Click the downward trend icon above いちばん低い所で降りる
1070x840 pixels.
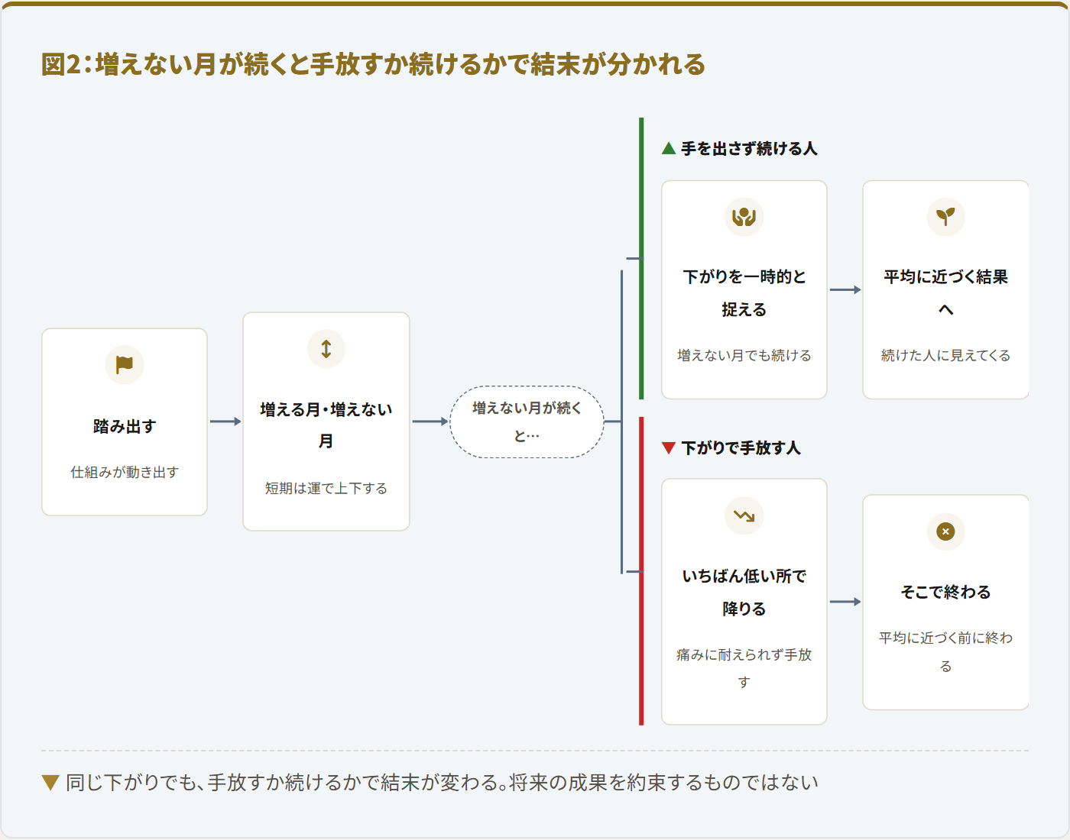pyautogui.click(x=744, y=516)
